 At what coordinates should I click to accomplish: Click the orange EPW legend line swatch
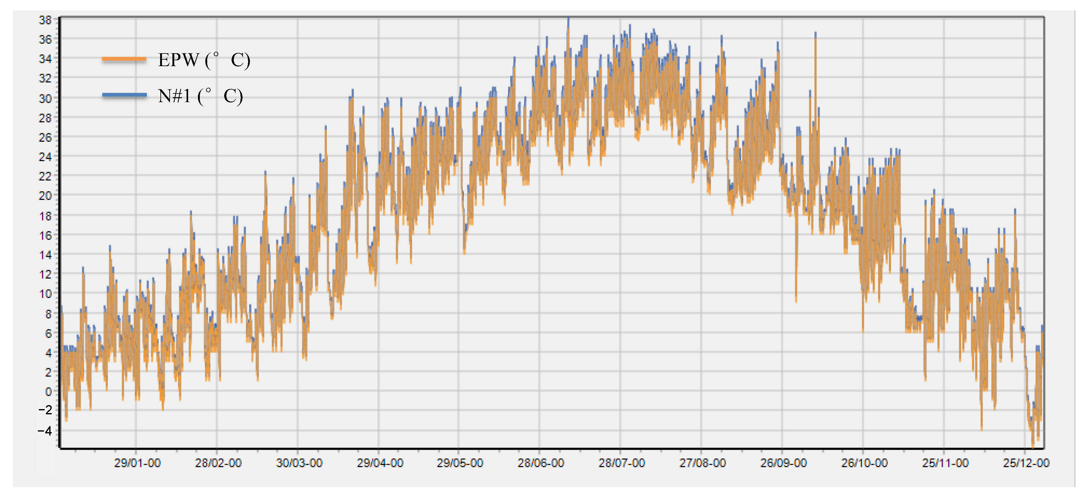124,59
